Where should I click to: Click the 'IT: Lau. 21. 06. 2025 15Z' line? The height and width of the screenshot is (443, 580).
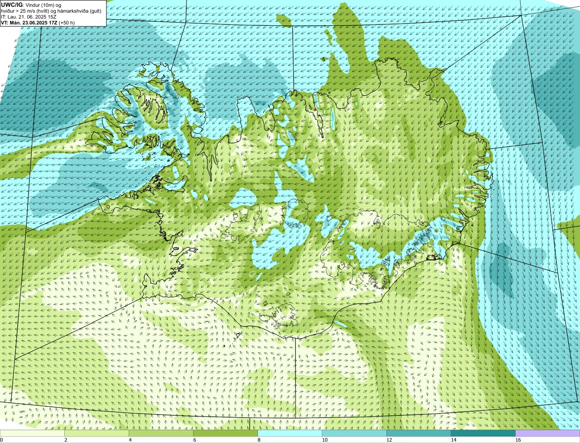click(x=29, y=17)
